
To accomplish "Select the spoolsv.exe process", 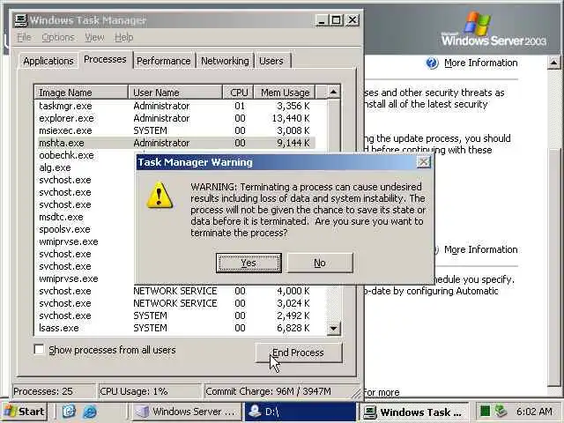I will click(64, 229).
